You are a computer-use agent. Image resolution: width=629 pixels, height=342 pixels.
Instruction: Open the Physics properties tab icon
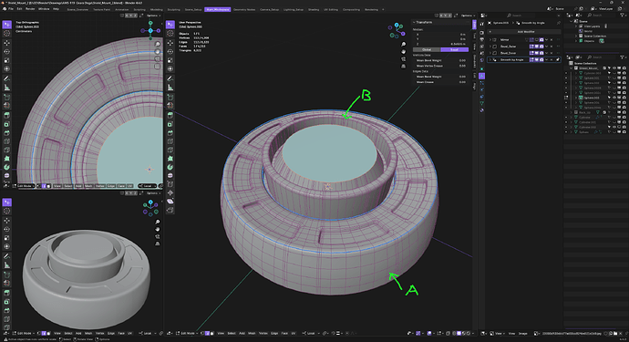pyautogui.click(x=482, y=89)
